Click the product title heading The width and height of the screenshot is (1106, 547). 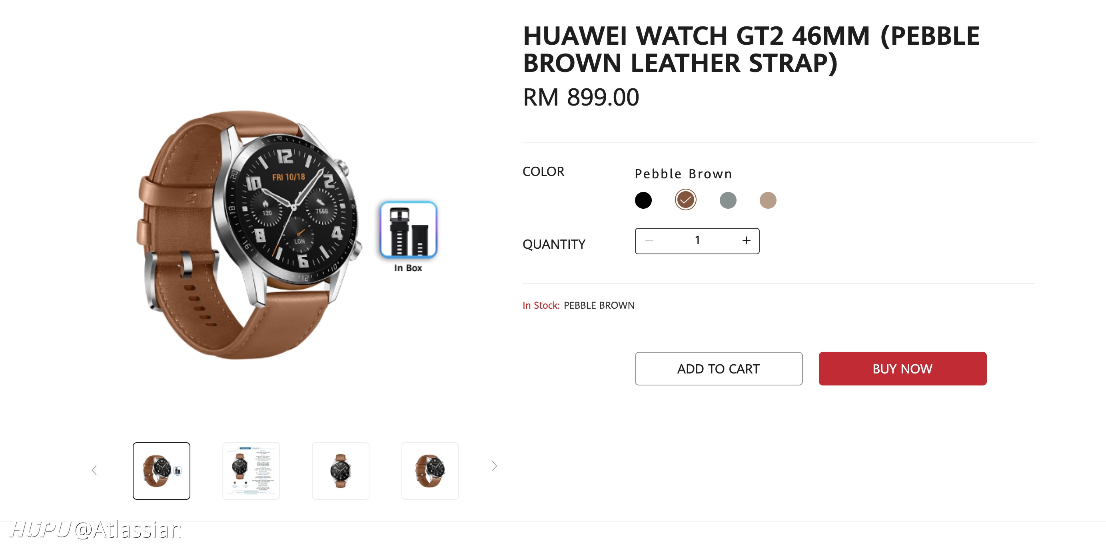click(x=751, y=49)
